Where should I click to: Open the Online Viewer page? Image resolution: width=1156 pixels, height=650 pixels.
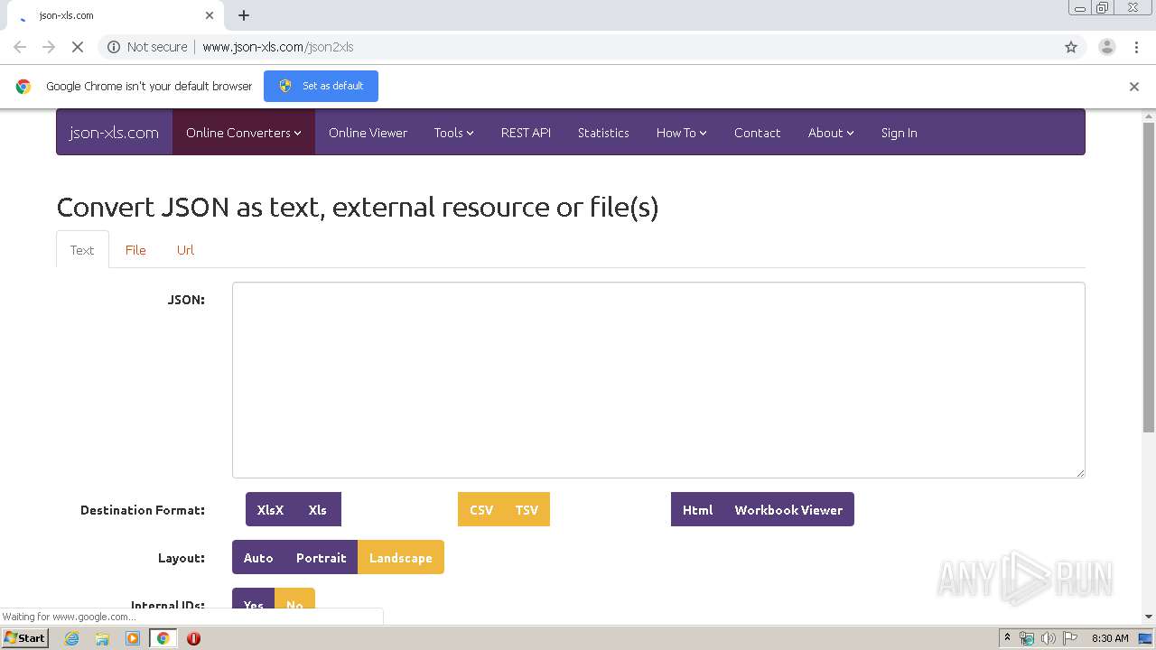pyautogui.click(x=368, y=133)
